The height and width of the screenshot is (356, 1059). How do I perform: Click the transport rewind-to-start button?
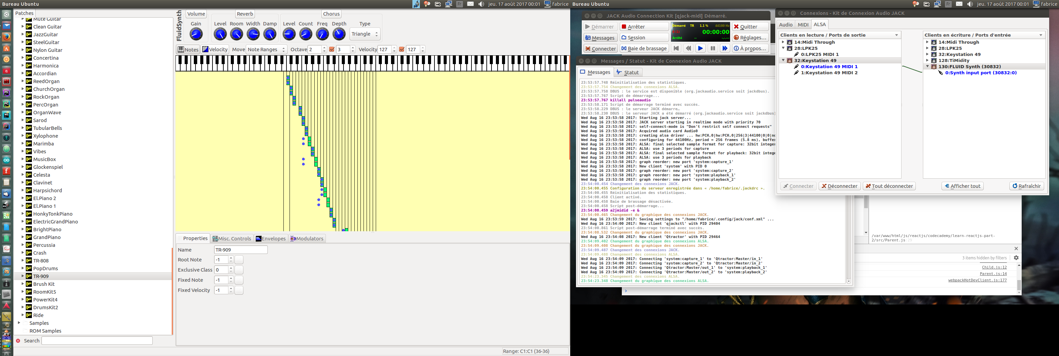(x=676, y=48)
